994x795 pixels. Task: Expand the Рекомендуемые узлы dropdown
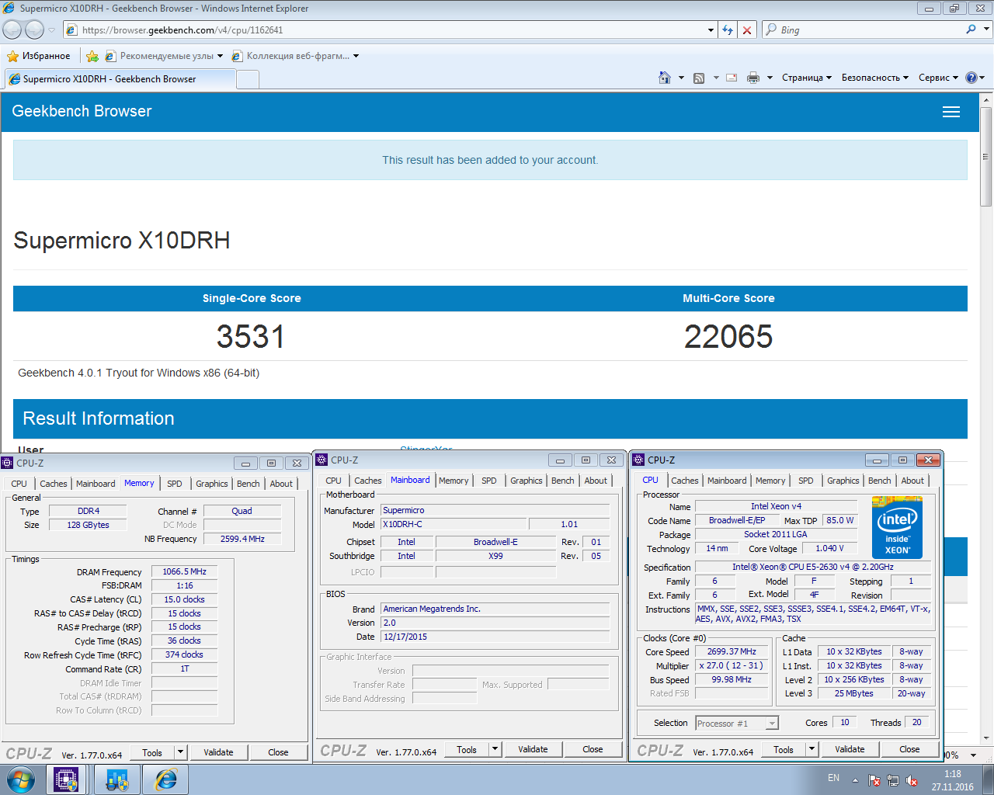pos(221,56)
